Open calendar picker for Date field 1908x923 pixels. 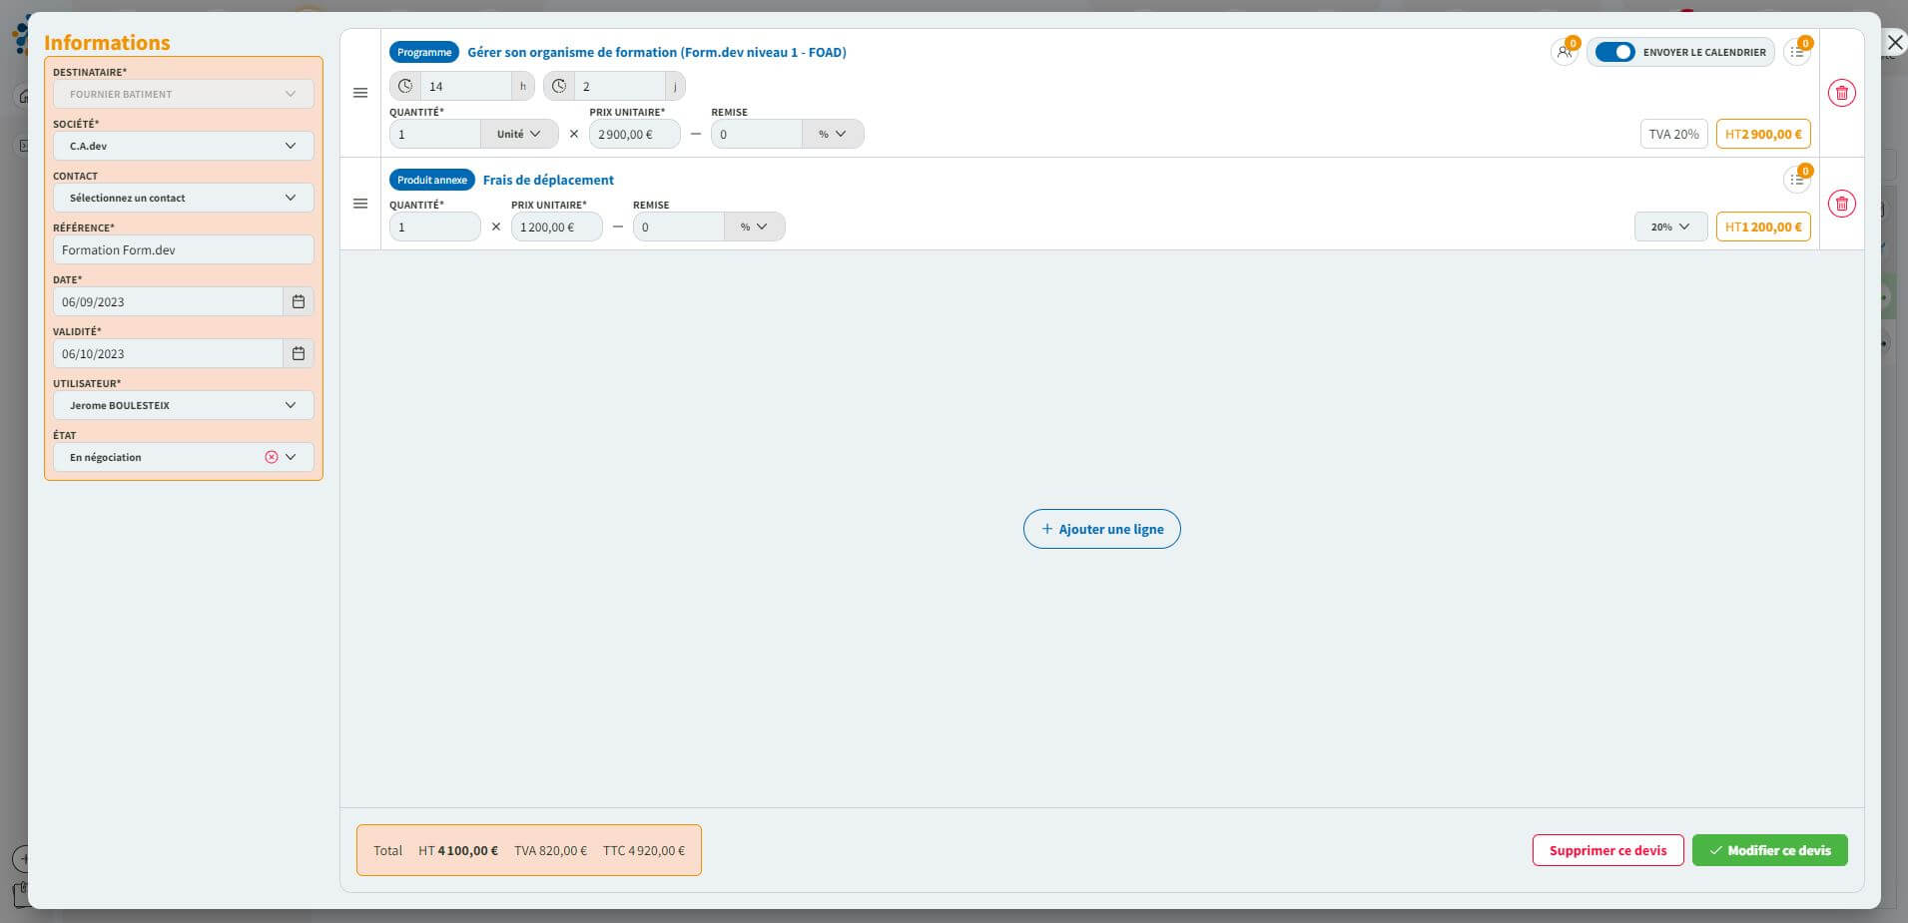point(298,301)
